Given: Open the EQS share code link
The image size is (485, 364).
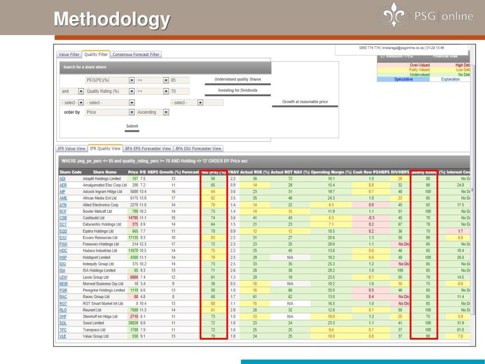Looking at the screenshot, I should coord(63,231).
